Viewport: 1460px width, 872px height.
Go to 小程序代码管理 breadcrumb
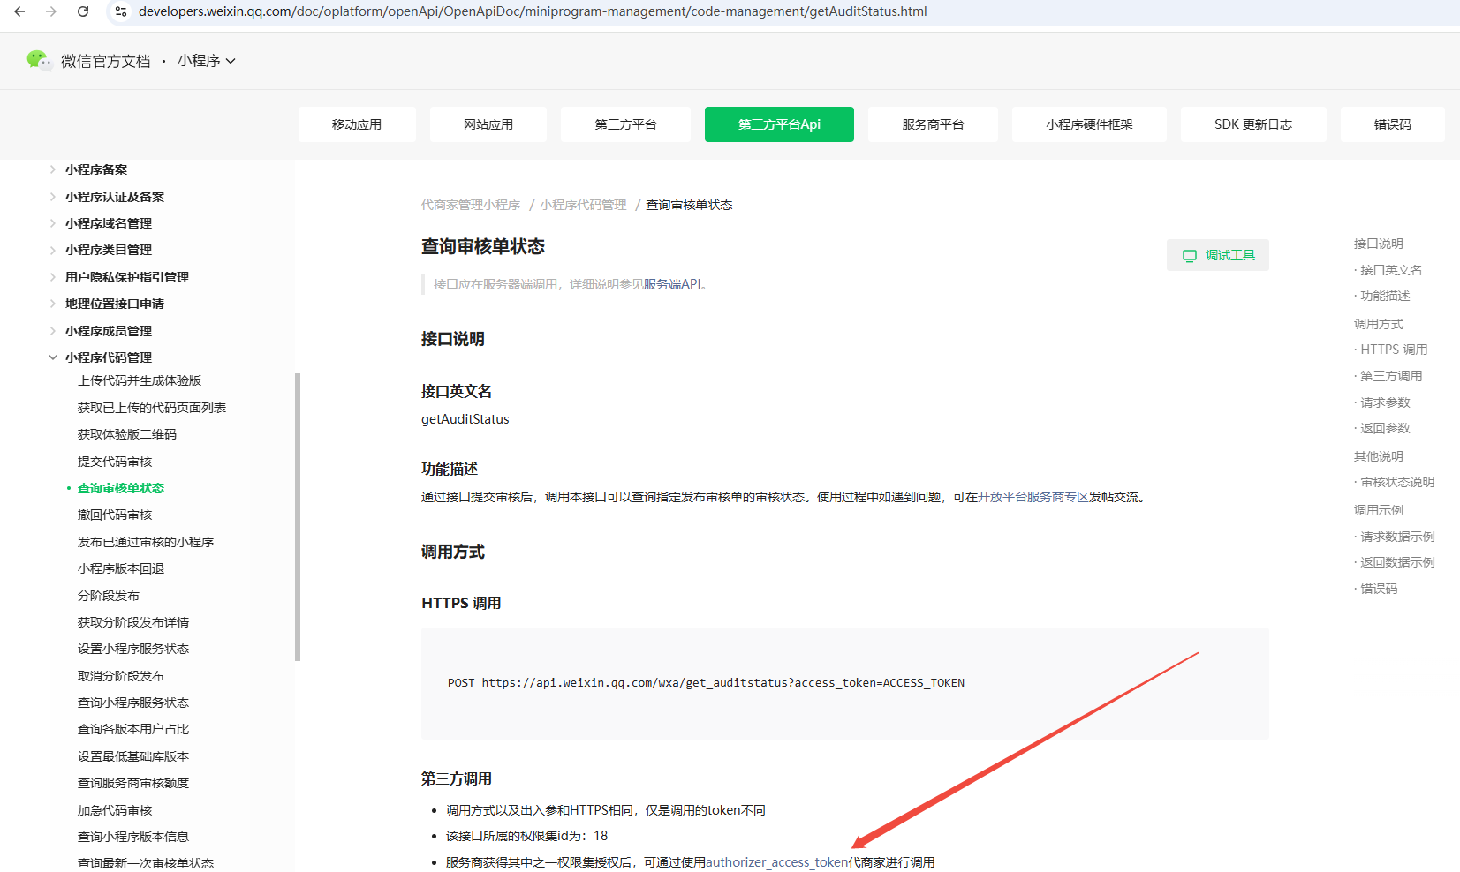pyautogui.click(x=584, y=205)
